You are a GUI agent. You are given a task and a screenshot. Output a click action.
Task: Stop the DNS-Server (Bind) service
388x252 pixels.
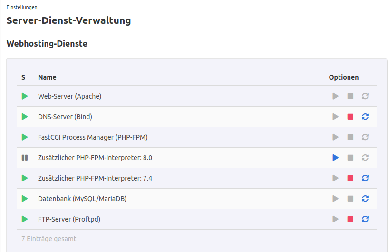click(x=350, y=117)
